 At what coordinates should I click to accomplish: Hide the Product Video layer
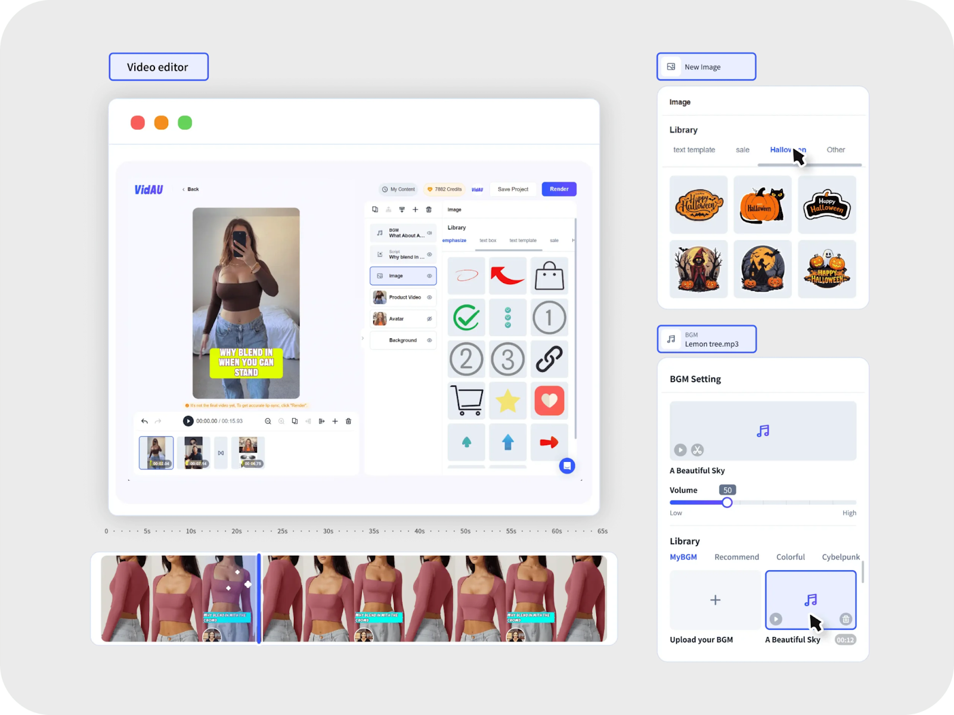pyautogui.click(x=429, y=297)
